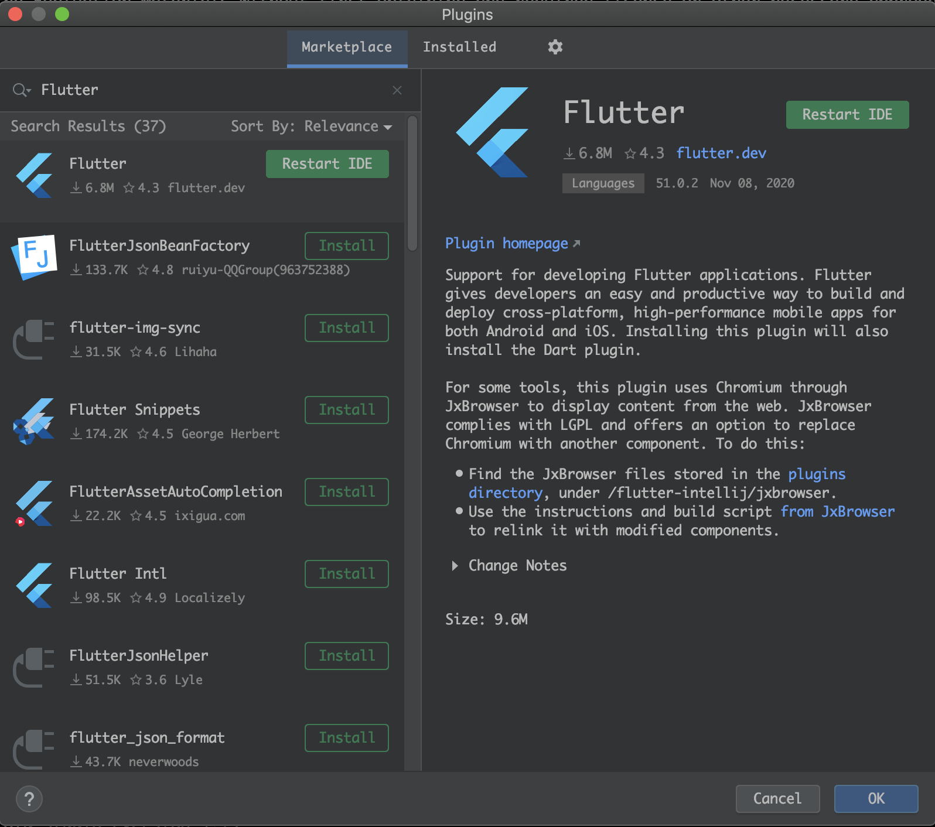The image size is (935, 827).
Task: Select the FlutterJsonBeanFactory title
Action: [159, 246]
